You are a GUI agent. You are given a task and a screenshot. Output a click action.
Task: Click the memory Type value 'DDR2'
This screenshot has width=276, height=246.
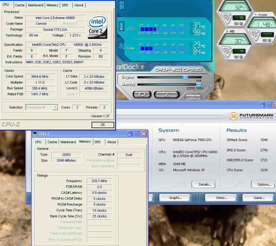pyautogui.click(x=66, y=155)
